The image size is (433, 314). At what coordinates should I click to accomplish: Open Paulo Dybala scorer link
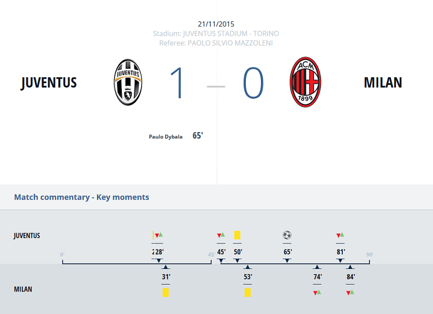coord(166,137)
